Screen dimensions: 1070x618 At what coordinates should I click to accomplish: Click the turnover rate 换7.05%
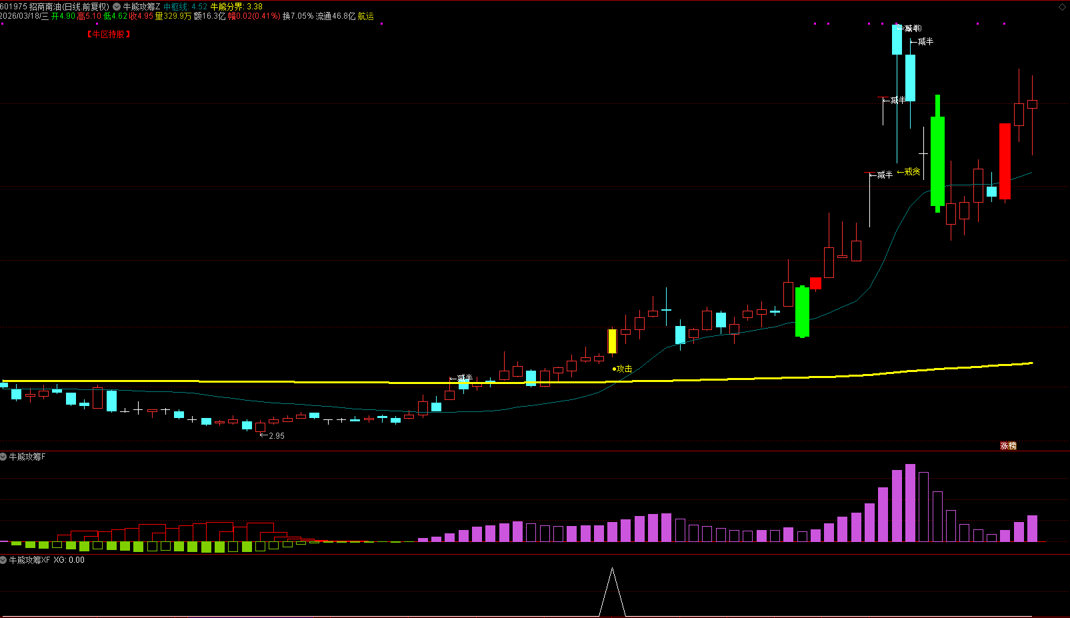pyautogui.click(x=298, y=16)
